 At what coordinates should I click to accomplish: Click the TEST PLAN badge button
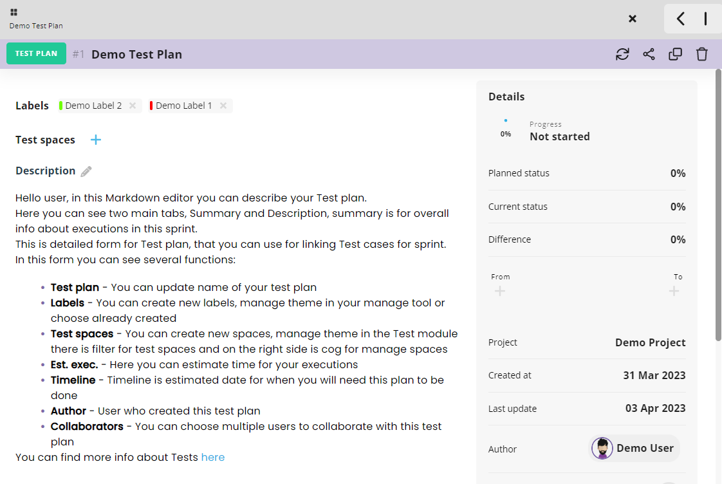37,53
